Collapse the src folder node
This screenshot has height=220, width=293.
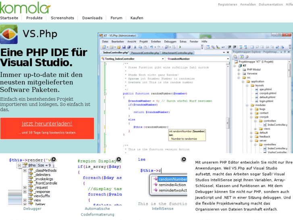coord(239,78)
